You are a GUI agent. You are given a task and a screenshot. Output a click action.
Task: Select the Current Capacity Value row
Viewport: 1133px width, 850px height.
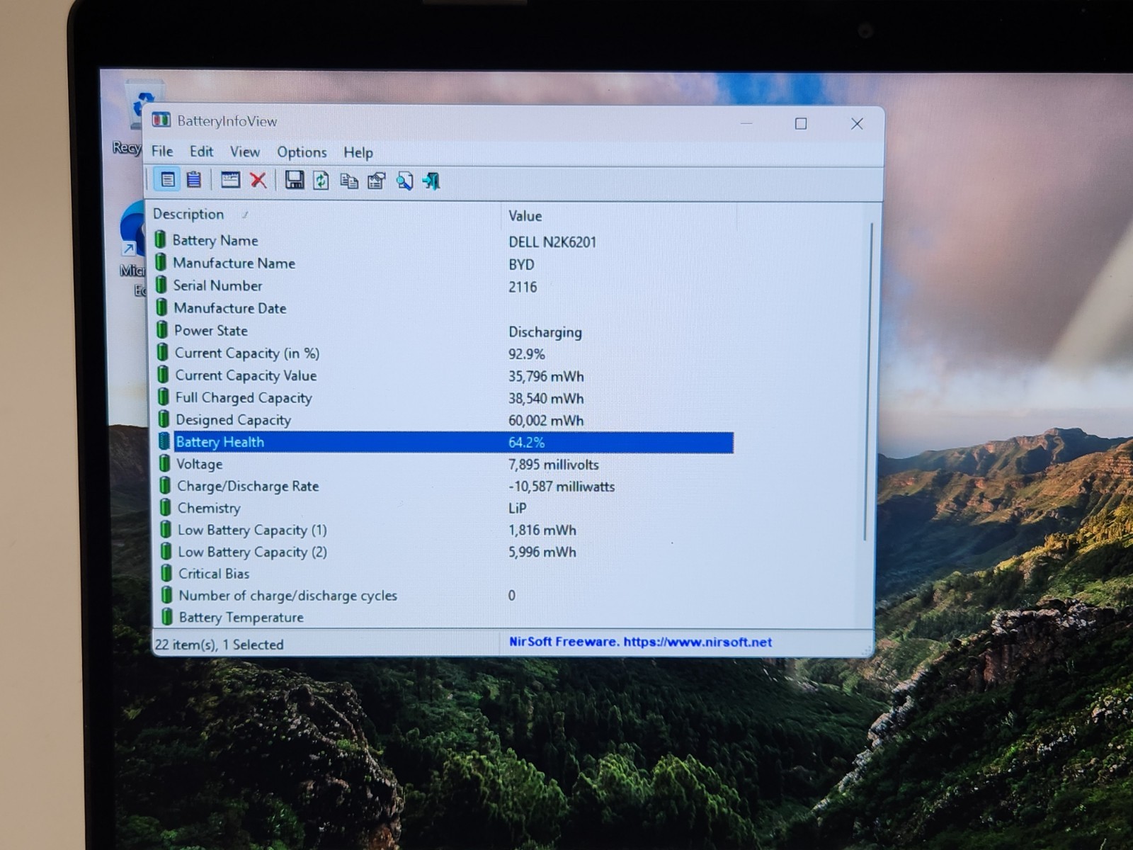coord(444,375)
